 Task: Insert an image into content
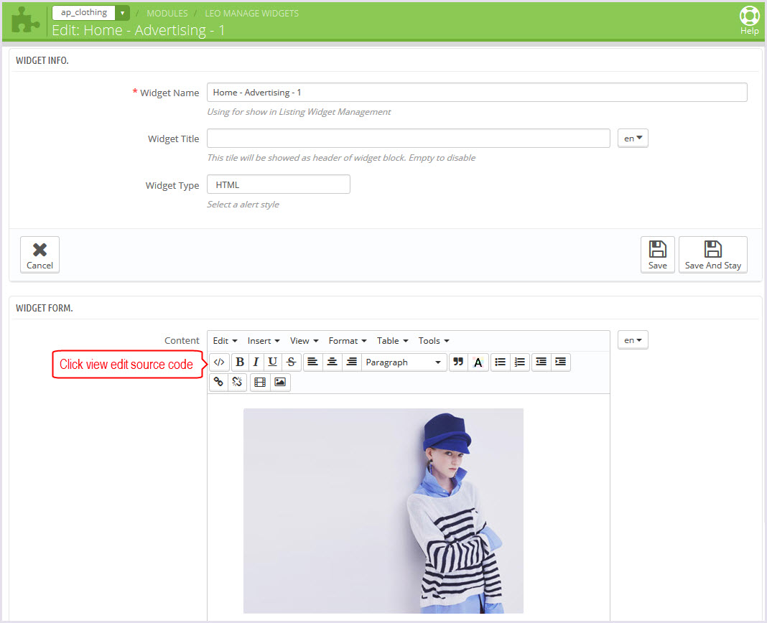280,382
